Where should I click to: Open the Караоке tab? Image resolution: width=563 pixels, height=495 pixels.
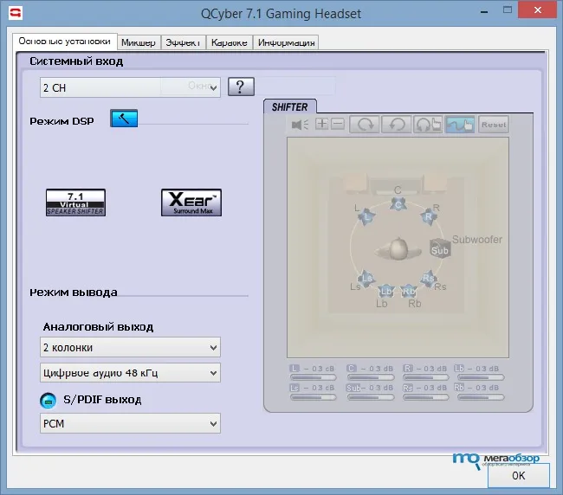point(230,42)
